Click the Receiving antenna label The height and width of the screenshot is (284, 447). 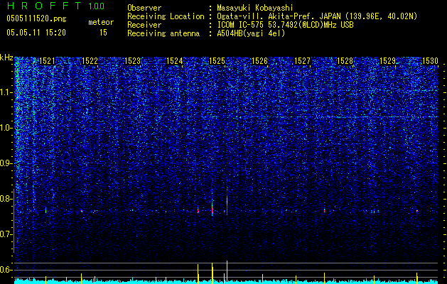pos(163,33)
